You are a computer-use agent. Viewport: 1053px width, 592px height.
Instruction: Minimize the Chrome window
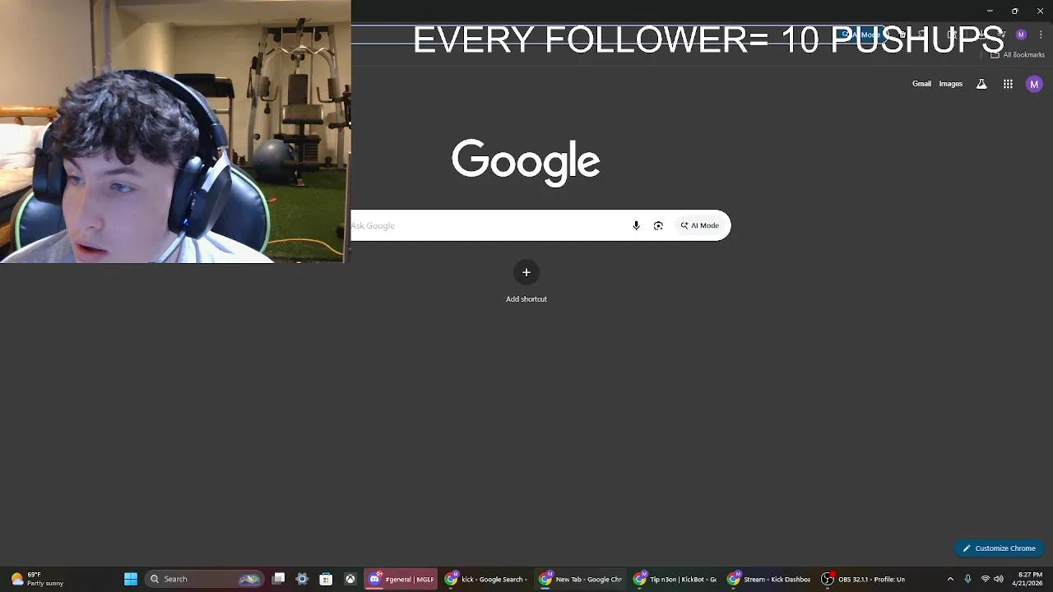click(x=990, y=11)
